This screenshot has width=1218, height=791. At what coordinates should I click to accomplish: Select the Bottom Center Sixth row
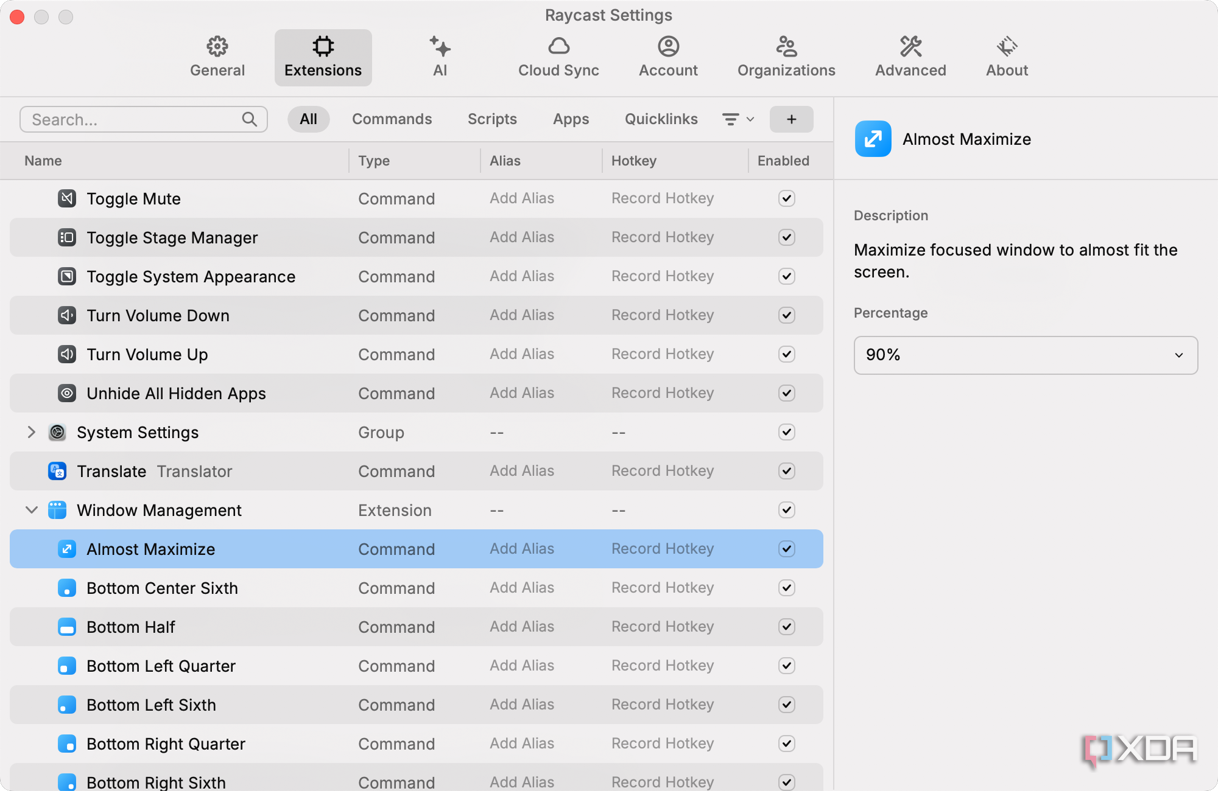click(x=417, y=588)
